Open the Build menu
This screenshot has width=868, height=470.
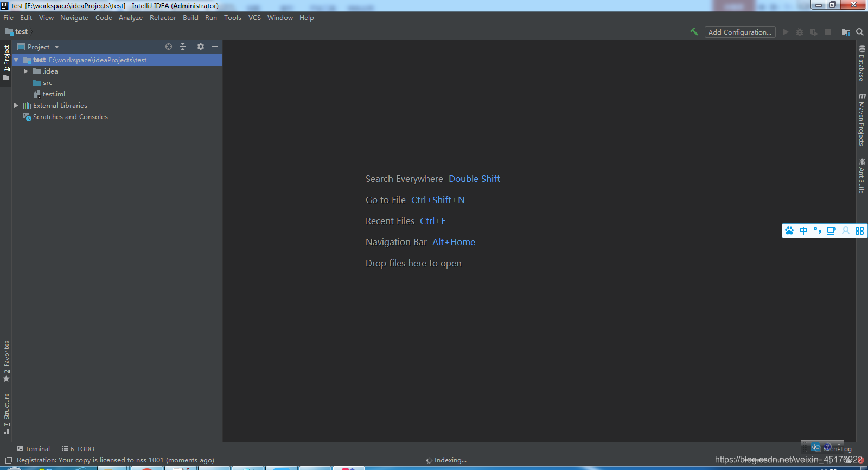coord(190,18)
